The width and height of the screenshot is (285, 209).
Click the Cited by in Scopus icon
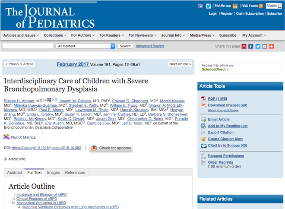click(203, 146)
